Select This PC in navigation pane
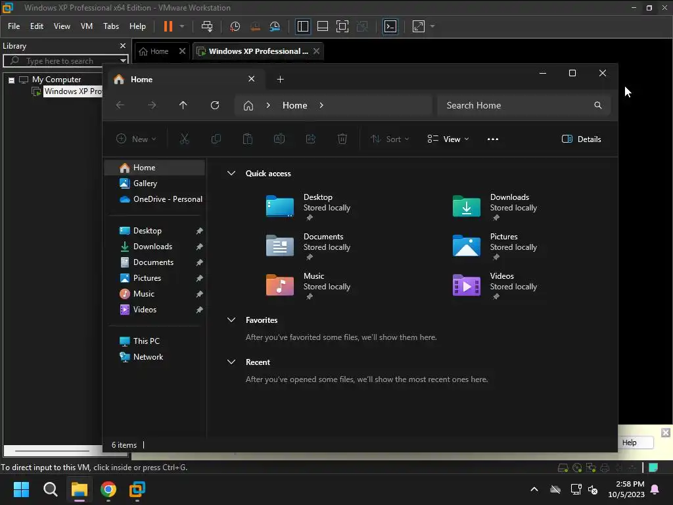The width and height of the screenshot is (673, 505). [x=147, y=341]
